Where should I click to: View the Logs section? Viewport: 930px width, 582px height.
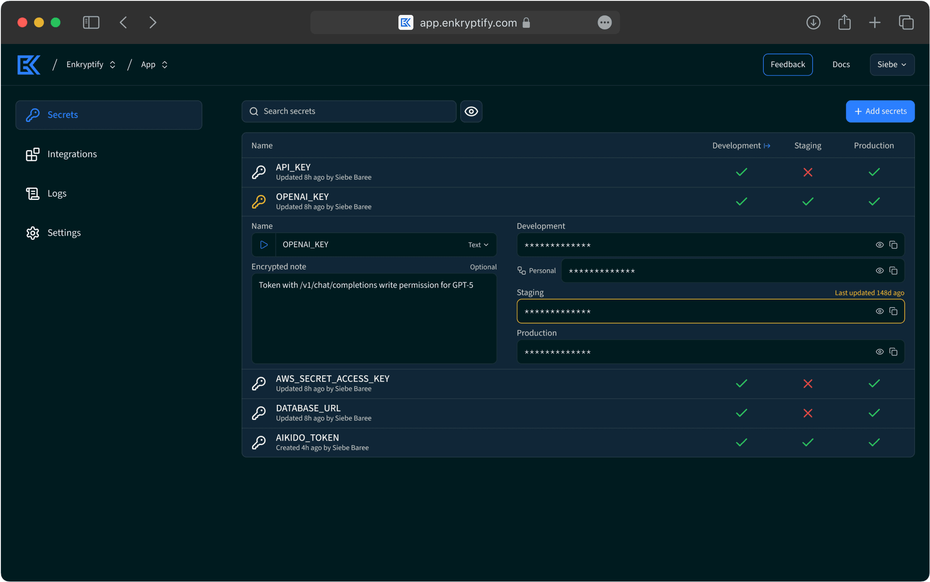(57, 193)
